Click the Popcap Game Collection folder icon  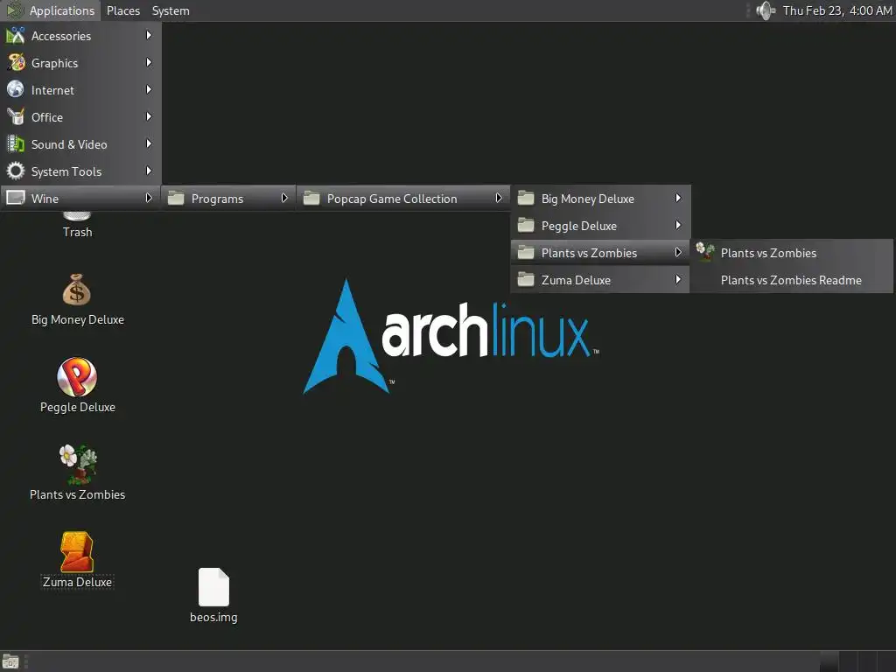point(311,199)
